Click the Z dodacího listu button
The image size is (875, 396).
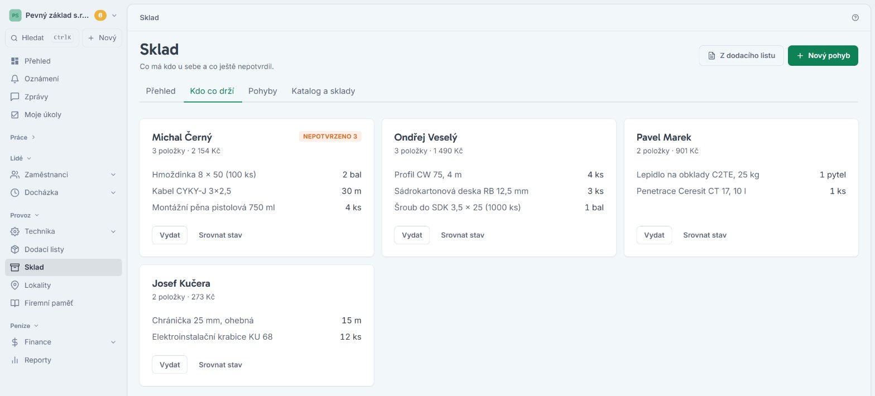point(742,56)
